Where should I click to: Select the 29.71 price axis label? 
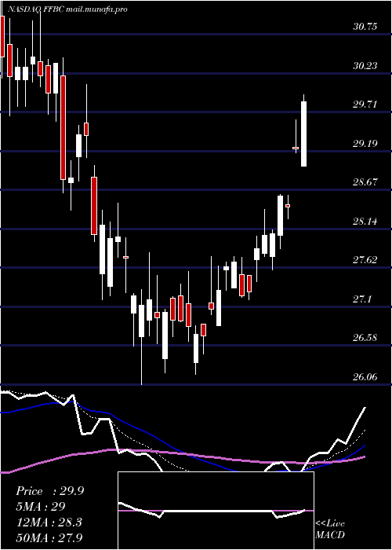click(x=365, y=104)
